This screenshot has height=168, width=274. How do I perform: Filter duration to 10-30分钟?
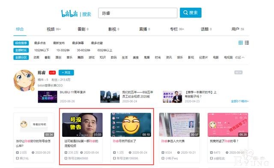pos(63,50)
